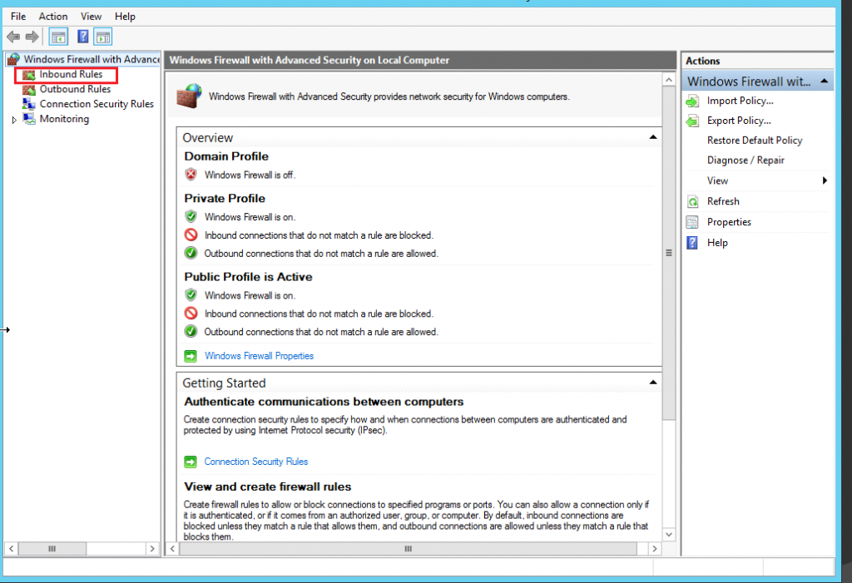Screen dimensions: 852x583
Task: Click the Forward arrow toolbar icon
Action: click(x=32, y=37)
